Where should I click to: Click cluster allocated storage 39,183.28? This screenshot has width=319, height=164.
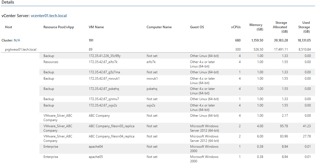pyautogui.click(x=281, y=40)
